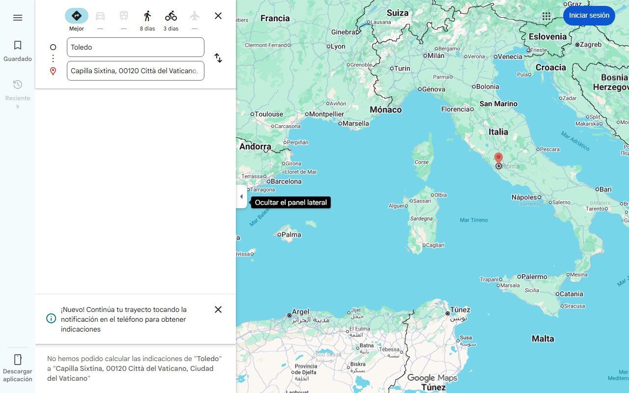Select flights travel mode

[195, 16]
